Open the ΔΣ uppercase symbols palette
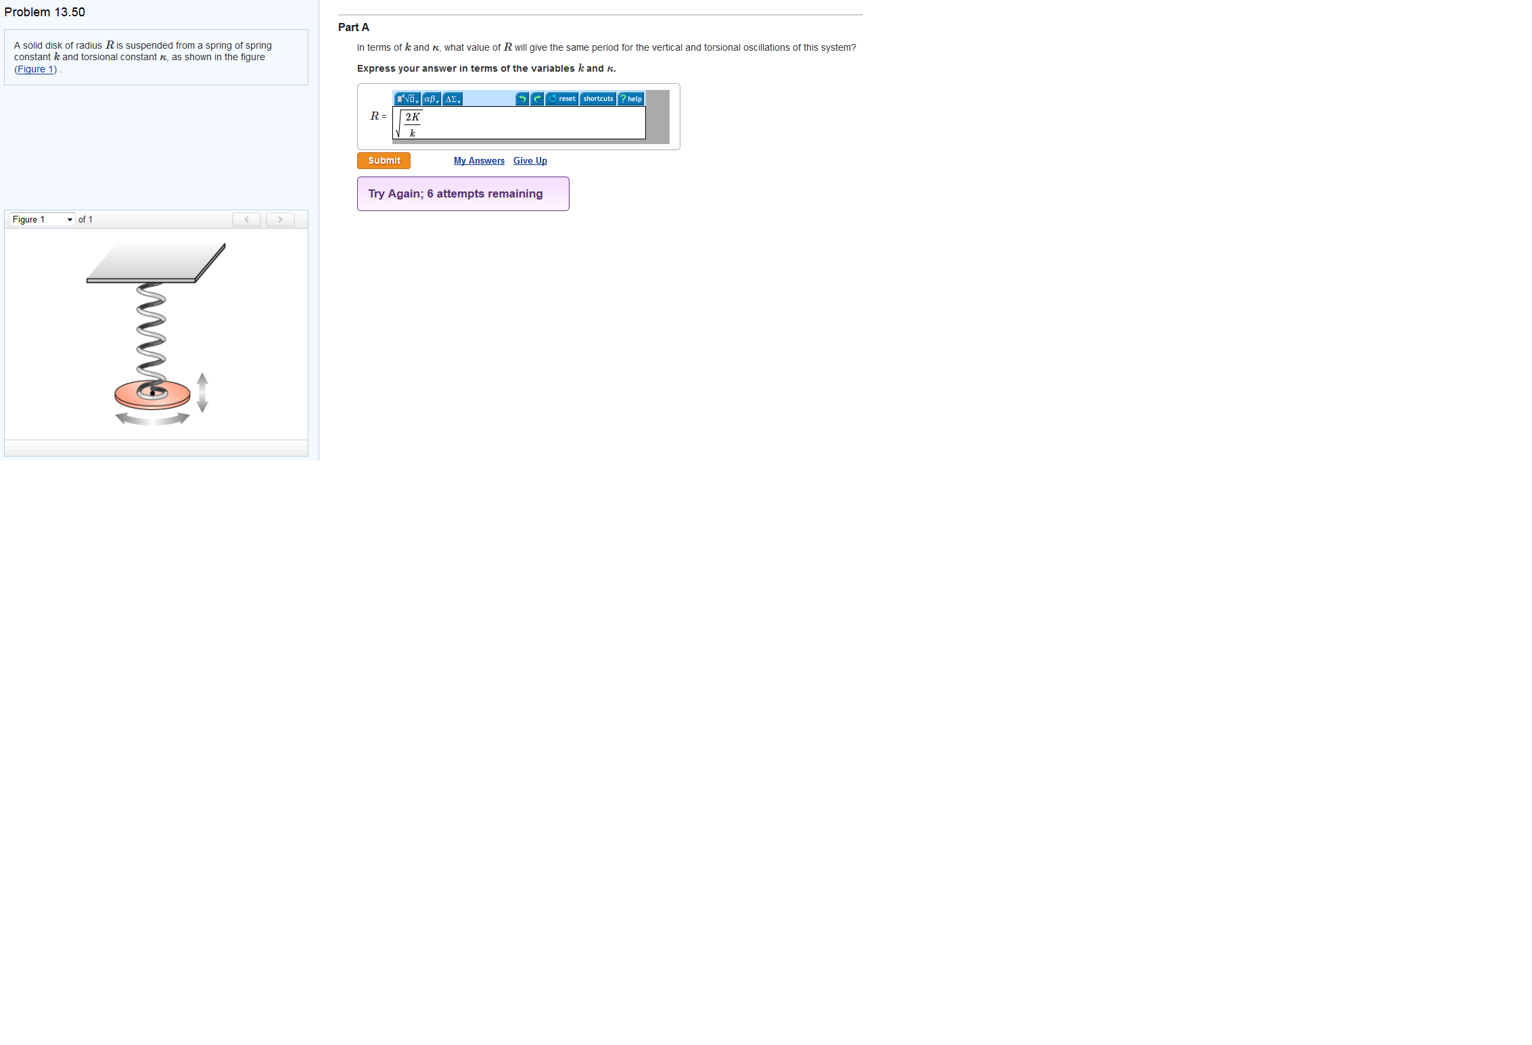This screenshot has width=1532, height=1045. 452,99
